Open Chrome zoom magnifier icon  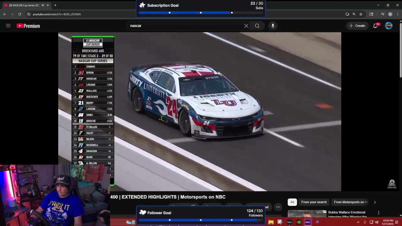354,14
